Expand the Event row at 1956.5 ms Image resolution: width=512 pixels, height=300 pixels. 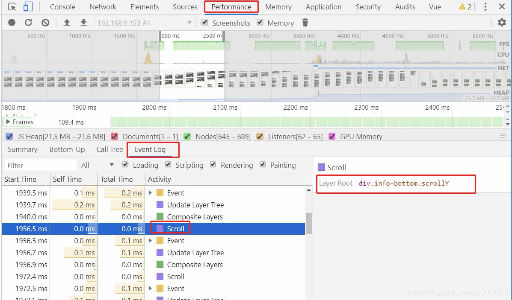(150, 241)
